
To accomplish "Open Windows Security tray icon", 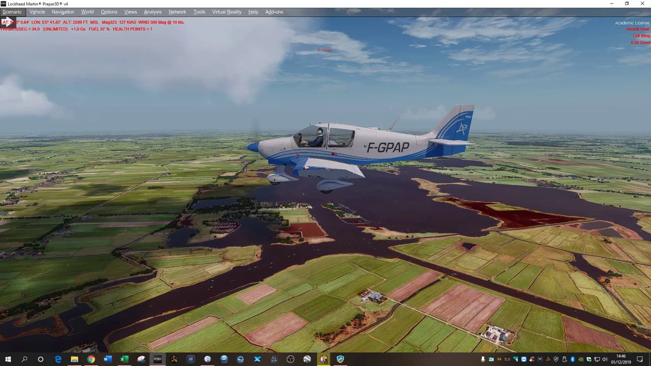I will point(589,359).
